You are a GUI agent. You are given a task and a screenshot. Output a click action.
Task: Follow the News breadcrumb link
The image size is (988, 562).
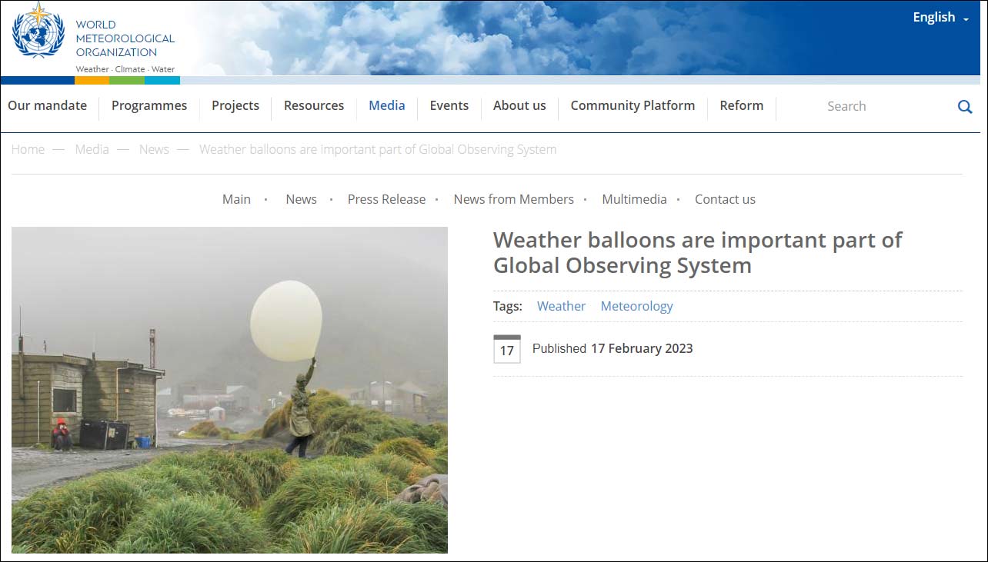(154, 149)
